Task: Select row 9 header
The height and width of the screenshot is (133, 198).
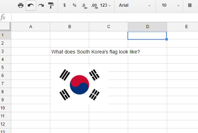Action: [x=5, y=100]
